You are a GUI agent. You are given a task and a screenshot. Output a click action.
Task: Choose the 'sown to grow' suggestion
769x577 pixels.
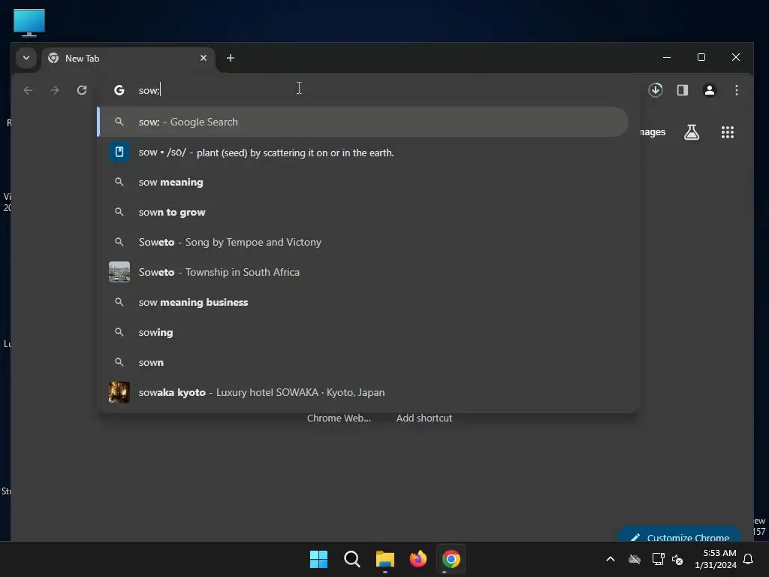pos(363,212)
